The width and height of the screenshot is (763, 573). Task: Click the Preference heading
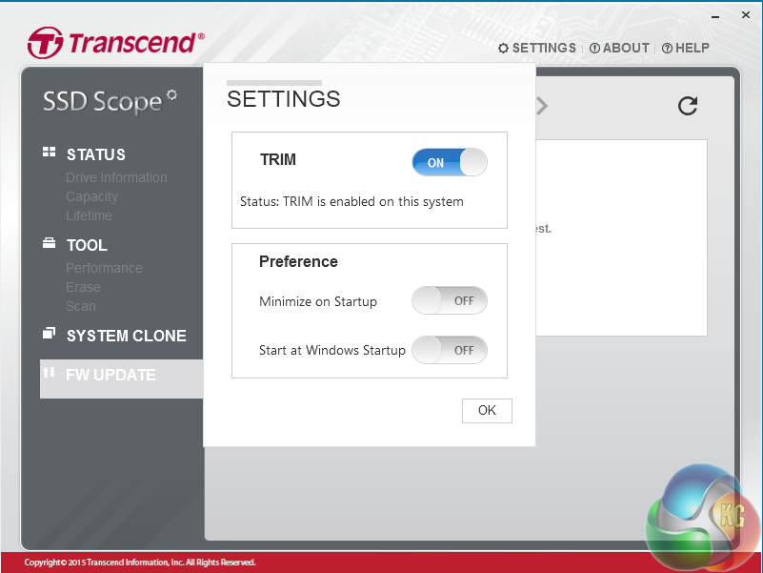click(298, 261)
